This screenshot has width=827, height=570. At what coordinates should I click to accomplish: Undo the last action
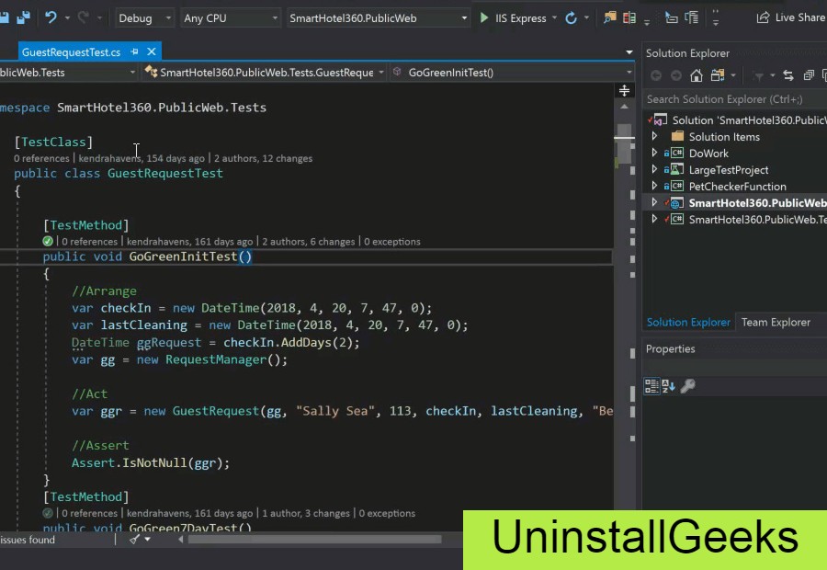(x=51, y=18)
